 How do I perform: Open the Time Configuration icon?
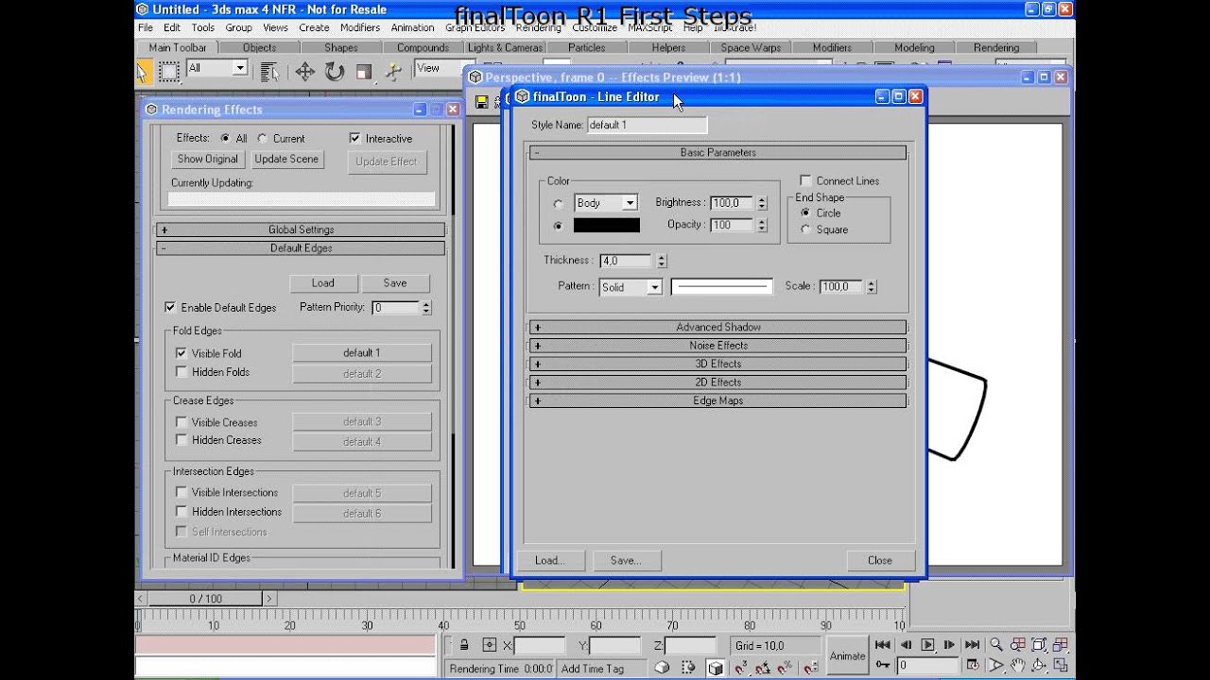pos(972,665)
